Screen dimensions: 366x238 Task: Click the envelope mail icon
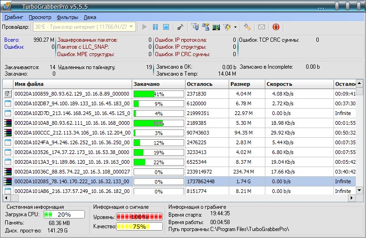click(262, 27)
